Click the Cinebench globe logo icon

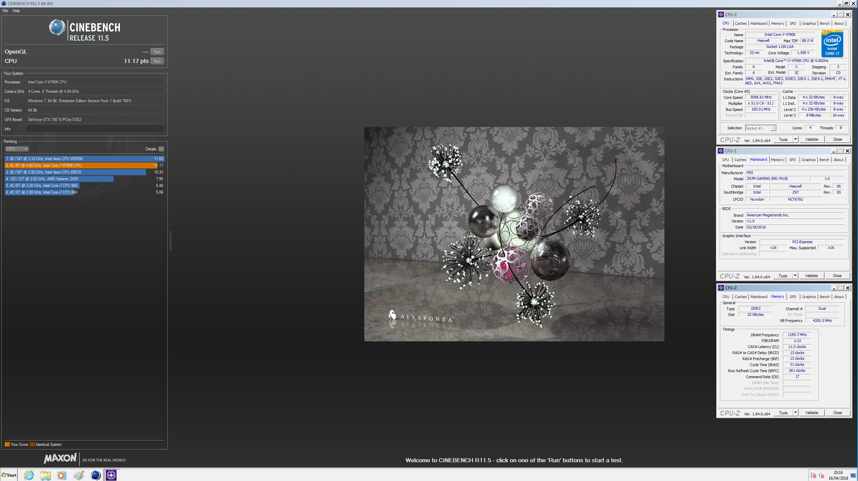click(x=57, y=27)
